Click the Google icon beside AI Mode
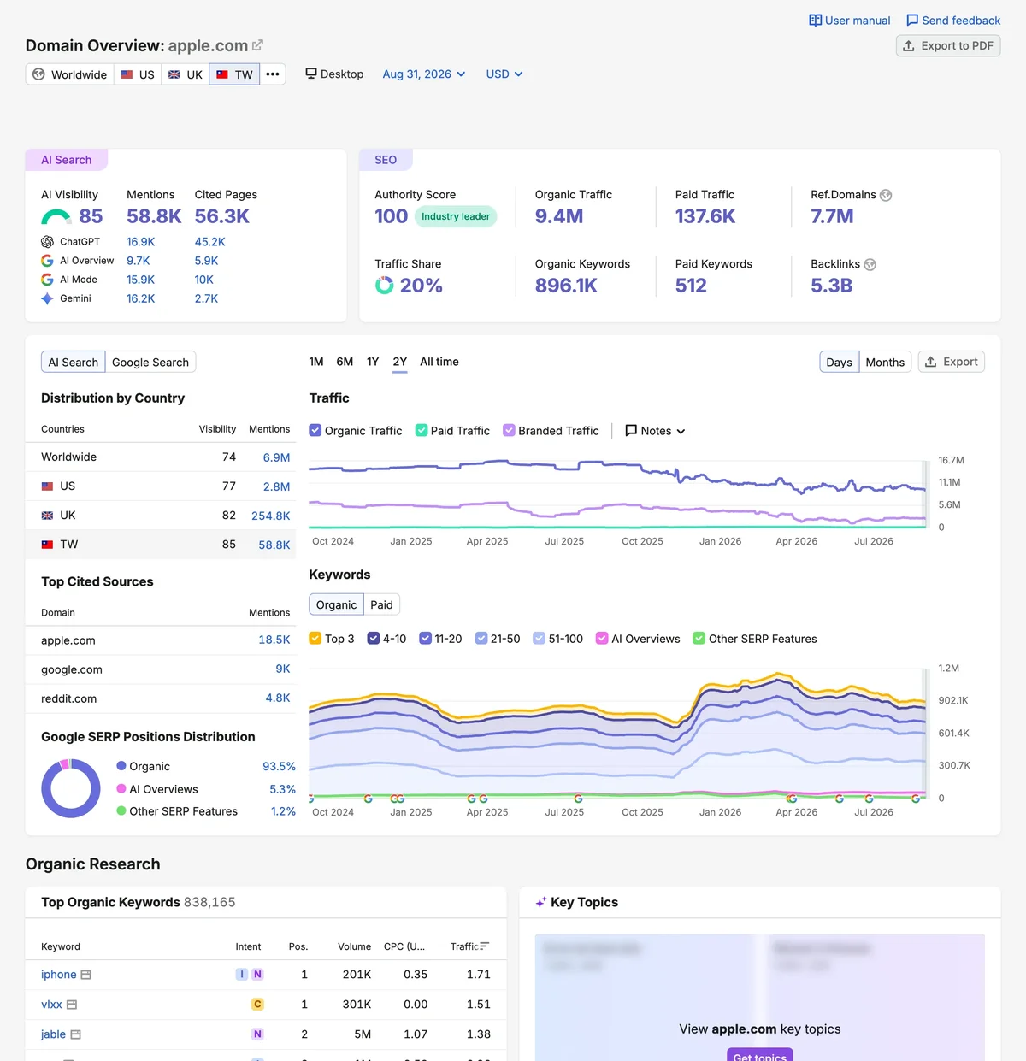The width and height of the screenshot is (1026, 1061). coord(47,280)
